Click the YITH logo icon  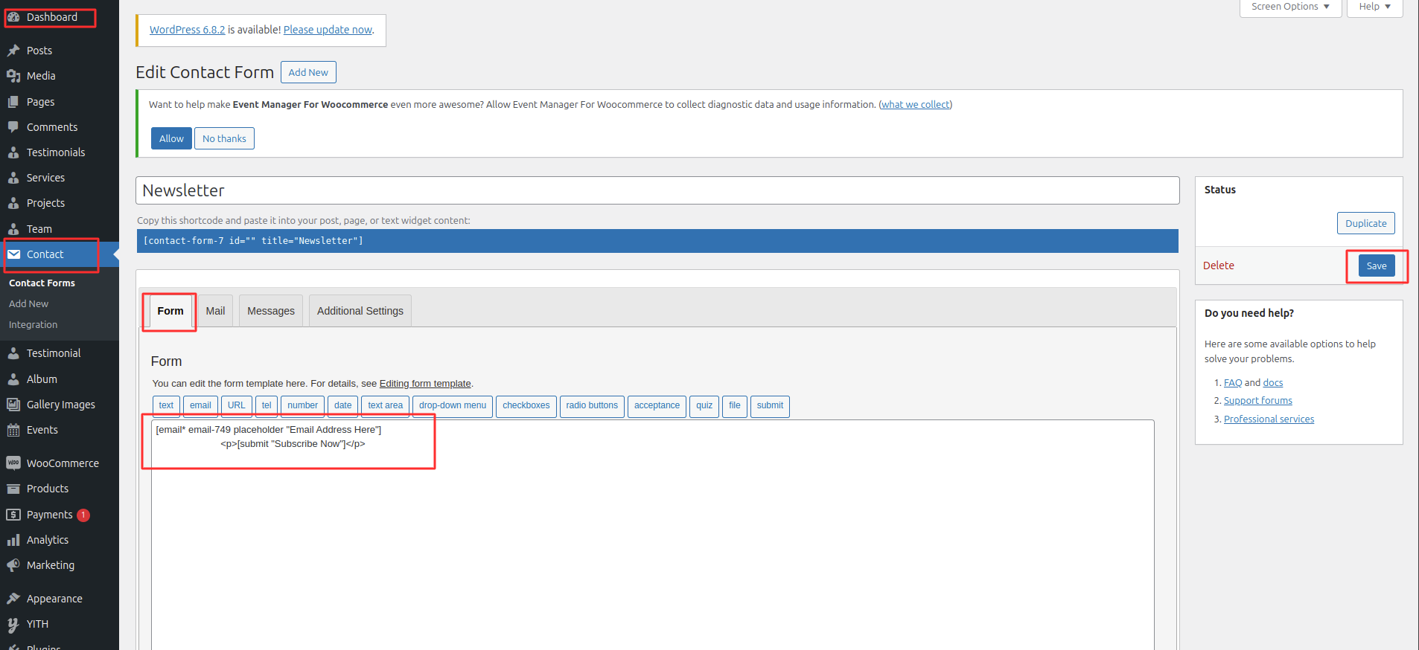tap(13, 624)
